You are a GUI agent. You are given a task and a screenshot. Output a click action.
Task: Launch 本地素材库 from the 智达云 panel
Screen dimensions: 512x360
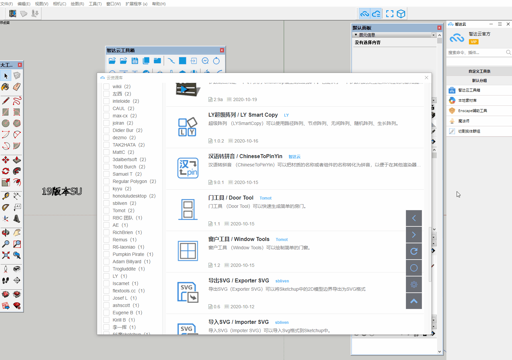pos(467,100)
